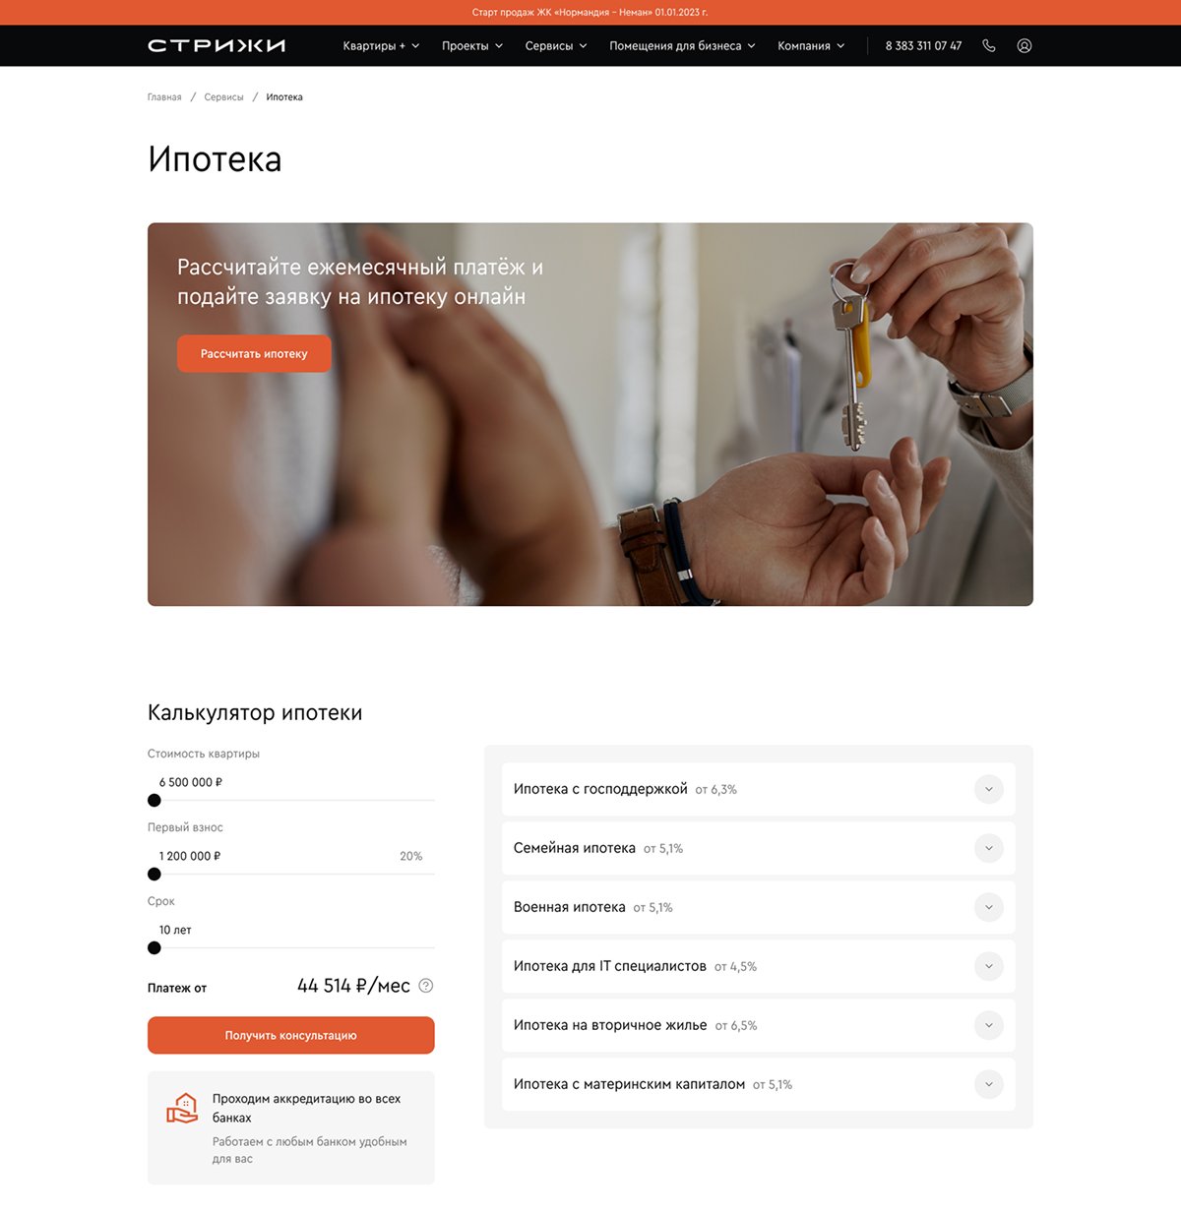Expand Военная ипотека chevron button
Viewport: 1181px width, 1212px height.
pos(989,907)
